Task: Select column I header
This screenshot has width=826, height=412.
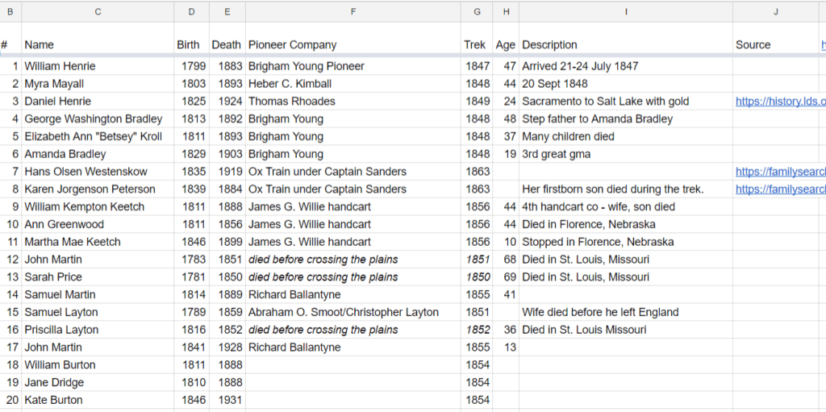Action: click(626, 11)
